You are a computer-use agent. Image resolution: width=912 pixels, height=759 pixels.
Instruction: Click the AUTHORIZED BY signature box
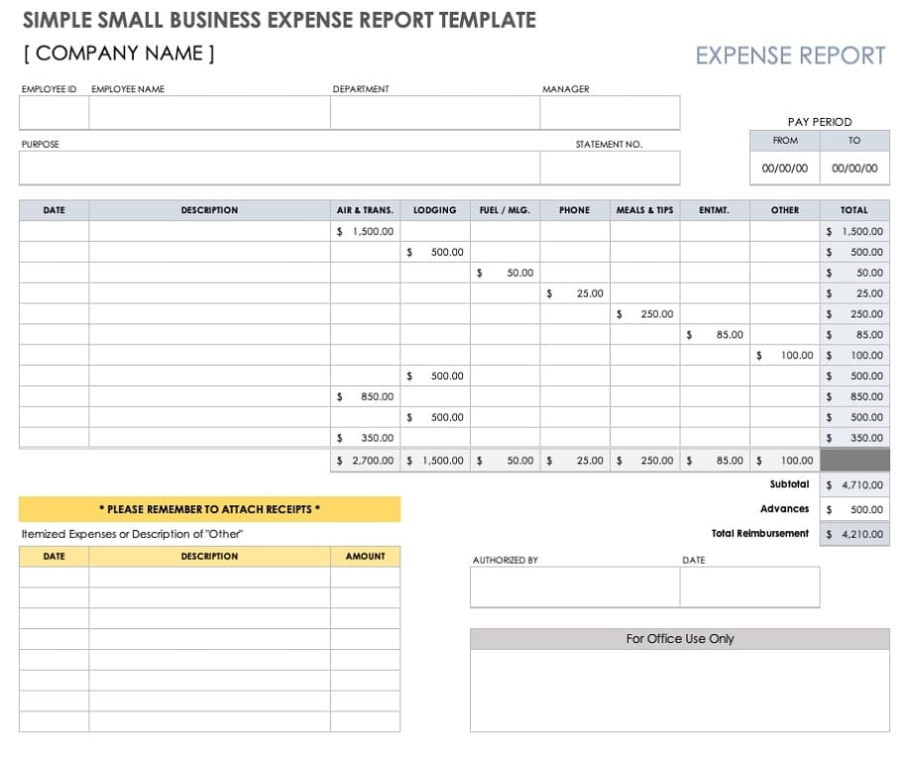(573, 587)
